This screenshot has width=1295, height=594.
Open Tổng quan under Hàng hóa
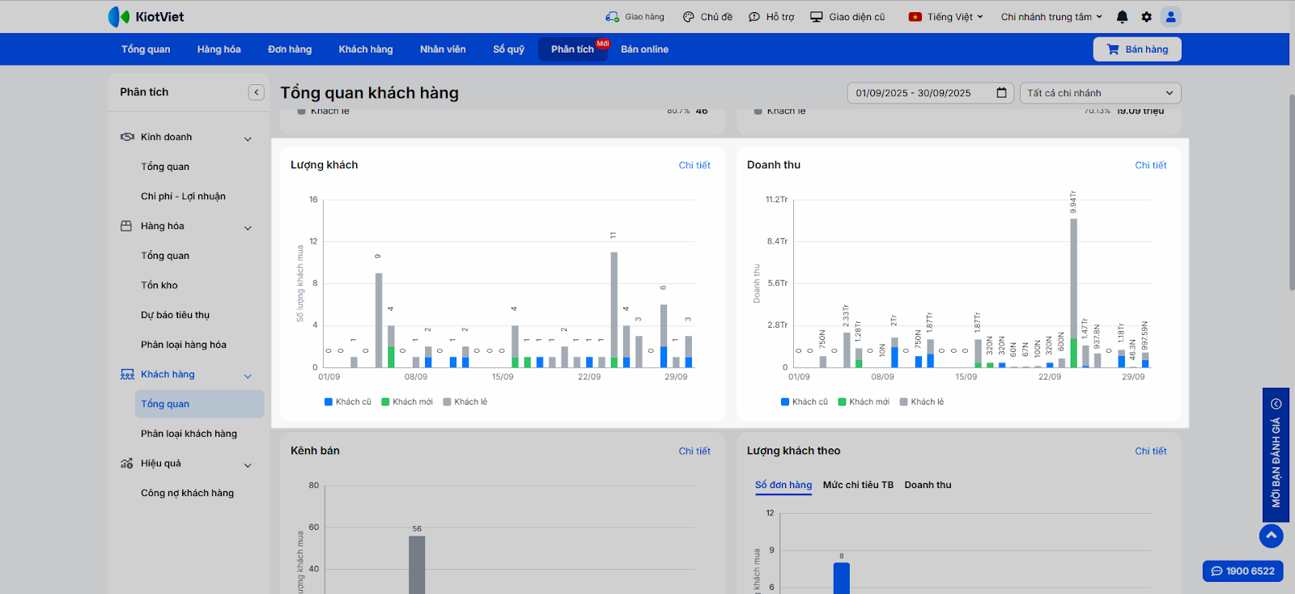point(165,256)
